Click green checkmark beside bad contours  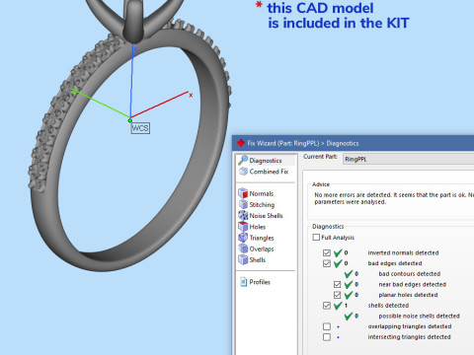pos(349,273)
